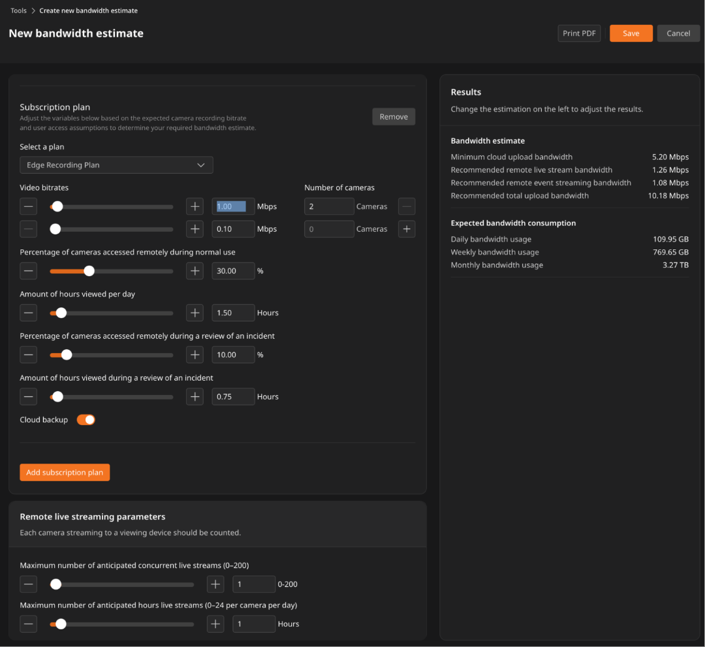Click the field showing 0 Cameras
Viewport: 705px width, 647px height.
(329, 229)
